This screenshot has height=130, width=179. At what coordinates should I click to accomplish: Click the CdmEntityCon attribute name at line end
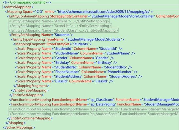pyautogui.click(x=167, y=16)
